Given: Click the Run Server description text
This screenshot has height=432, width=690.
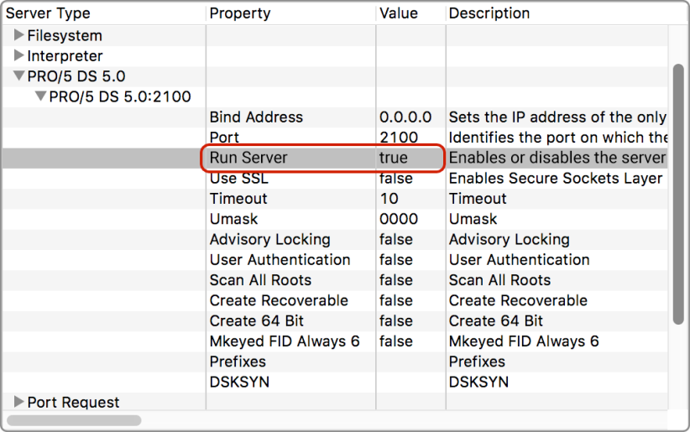Looking at the screenshot, I should 557,158.
